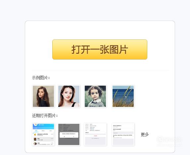Image resolution: width=190 pixels, height=155 pixels.
Task: Open the fourth recent settings-text screenshot
Action: tap(123, 134)
